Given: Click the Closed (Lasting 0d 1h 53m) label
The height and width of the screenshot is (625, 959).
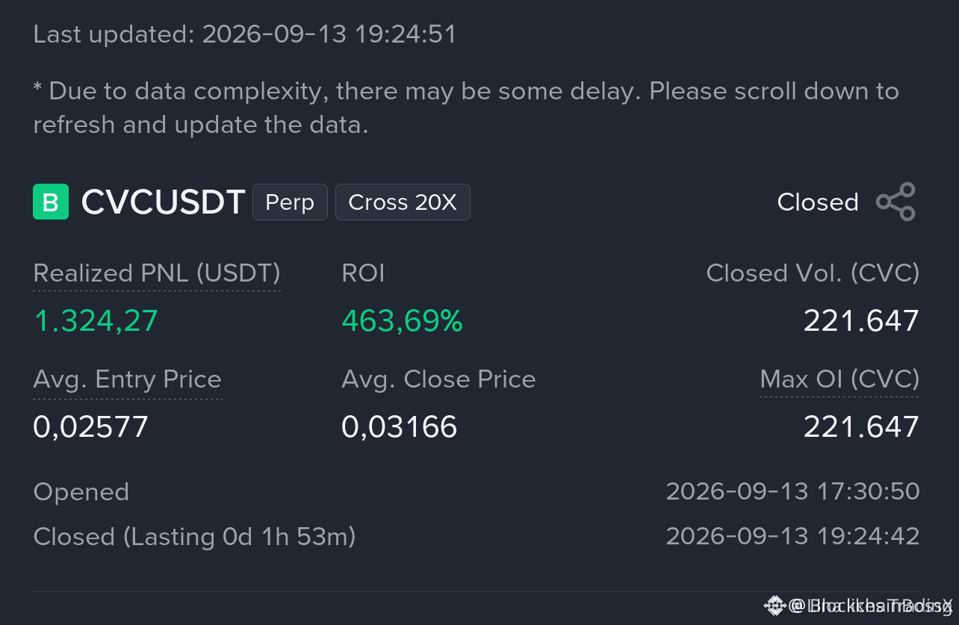Looking at the screenshot, I should 194,537.
